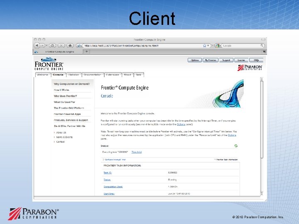Screen dimensions: 299x224
Task: Click the page vertical scrollbar thumb
Action: [262, 119]
